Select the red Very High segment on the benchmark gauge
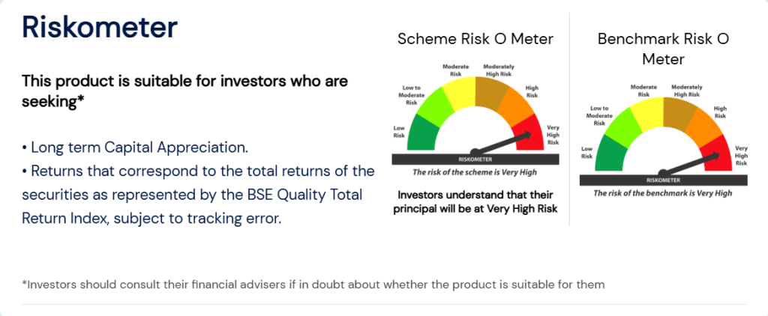 pyautogui.click(x=717, y=154)
